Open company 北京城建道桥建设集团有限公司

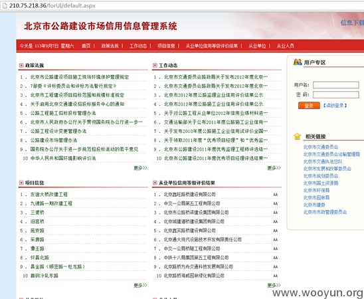194,222
